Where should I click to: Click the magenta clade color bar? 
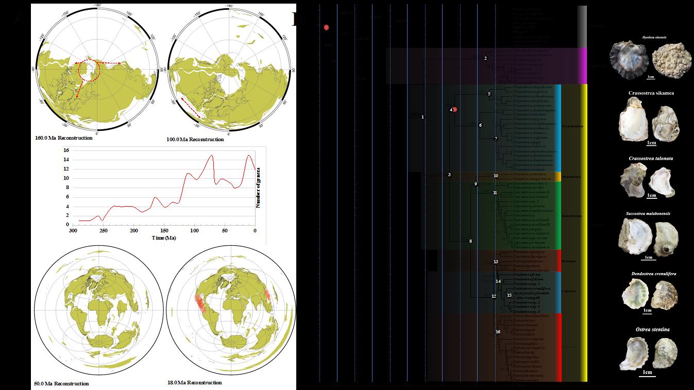point(583,65)
